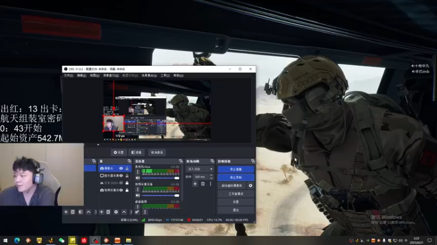
Task: Open the 停靠窗口 (Docks) menu
Action: pyautogui.click(x=111, y=76)
